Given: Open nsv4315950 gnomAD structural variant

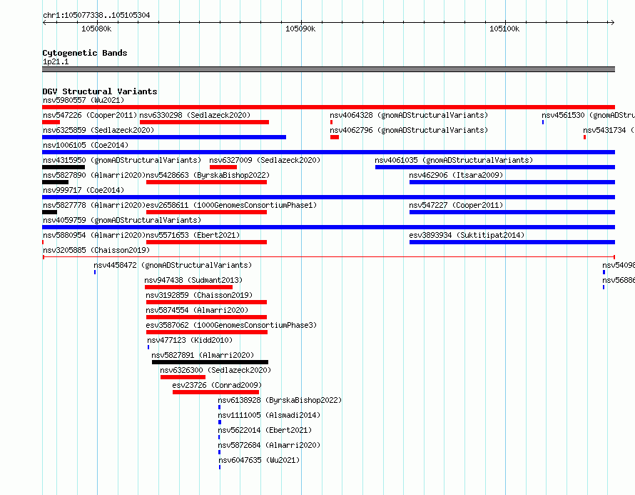Looking at the screenshot, I should coord(122,160).
